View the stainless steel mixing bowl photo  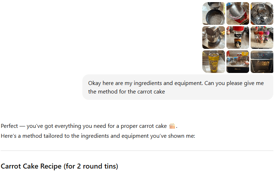tap(262, 13)
